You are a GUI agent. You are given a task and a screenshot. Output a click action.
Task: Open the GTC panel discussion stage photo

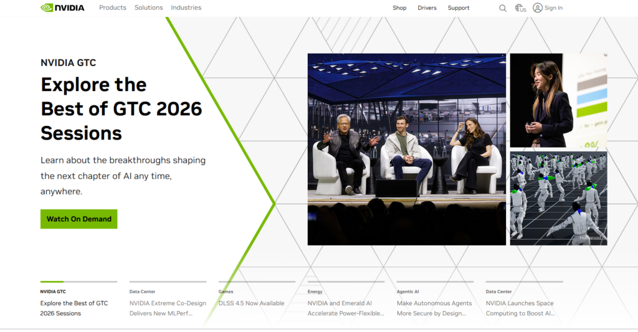tap(406, 149)
